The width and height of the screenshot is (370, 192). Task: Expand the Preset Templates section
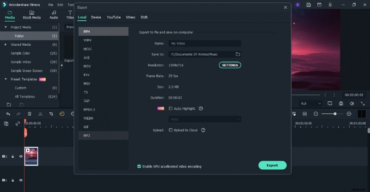click(6, 79)
